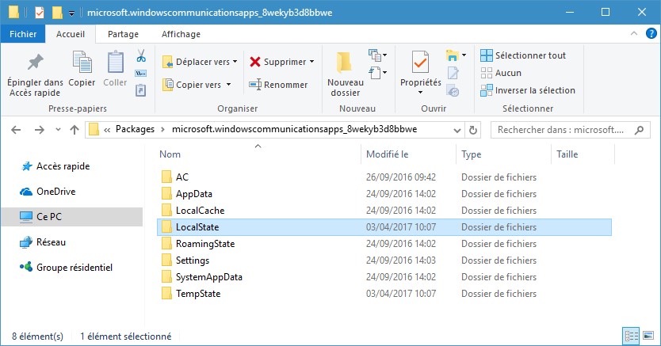Image resolution: width=661 pixels, height=346 pixels.
Task: Refresh the folder using the address bar icon
Action: pos(473,130)
